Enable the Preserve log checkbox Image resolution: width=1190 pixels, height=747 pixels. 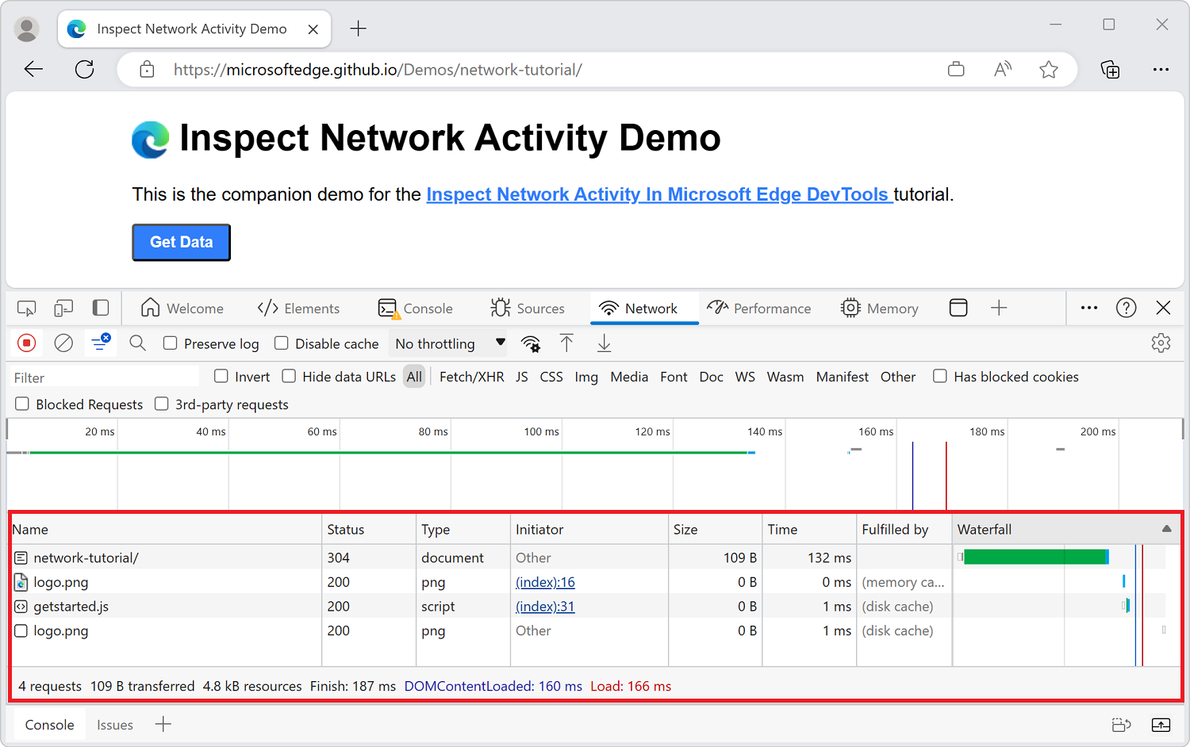(x=171, y=343)
